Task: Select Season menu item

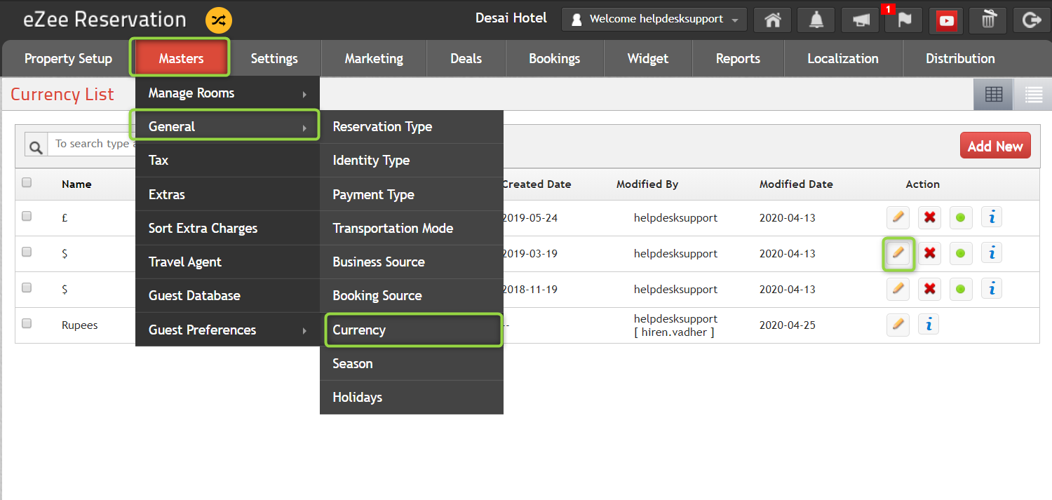Action: click(x=412, y=363)
